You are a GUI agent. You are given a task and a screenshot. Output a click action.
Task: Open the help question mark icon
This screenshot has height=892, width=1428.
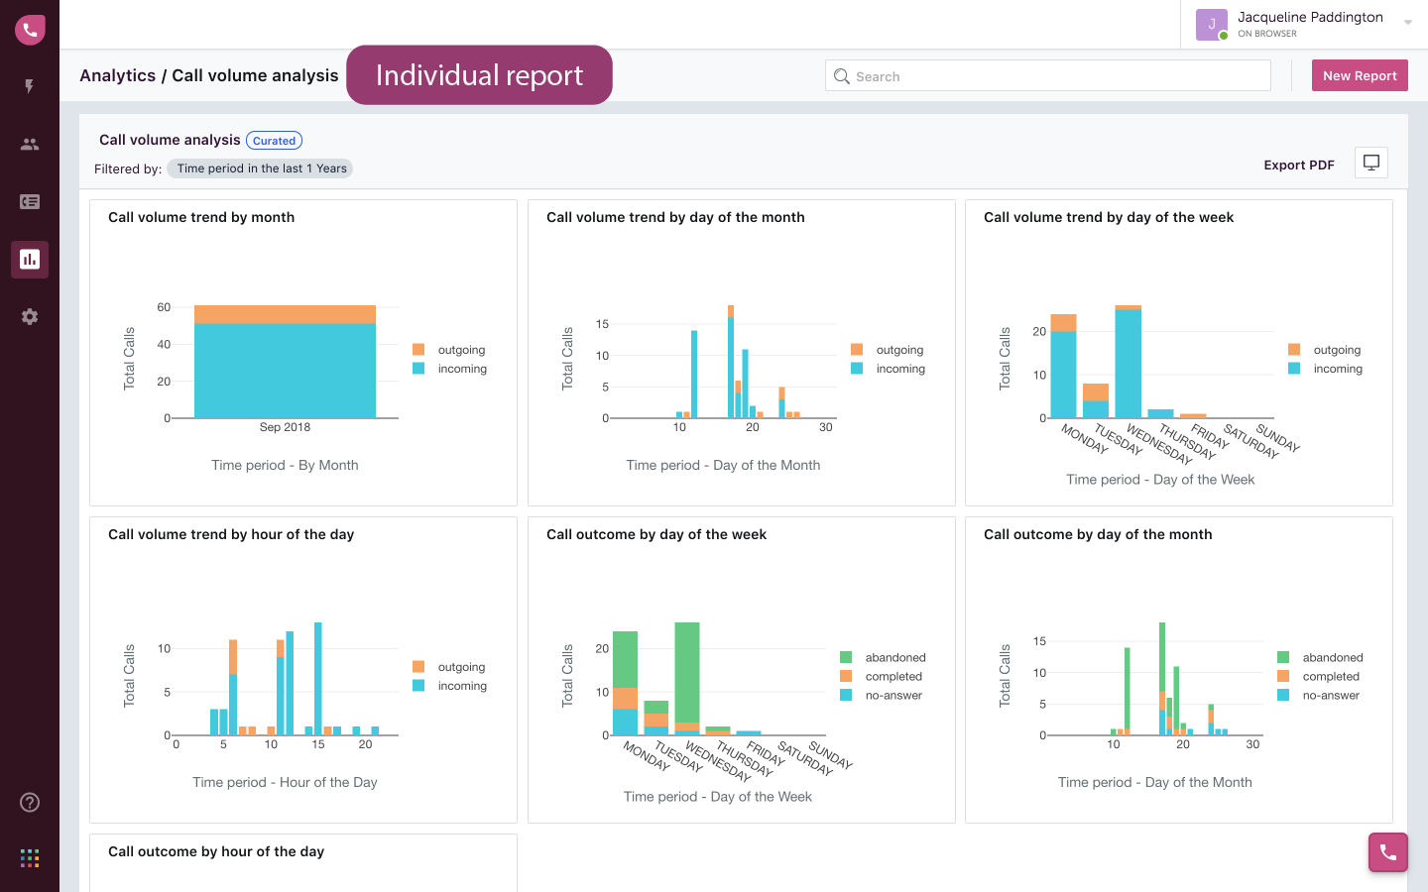30,802
